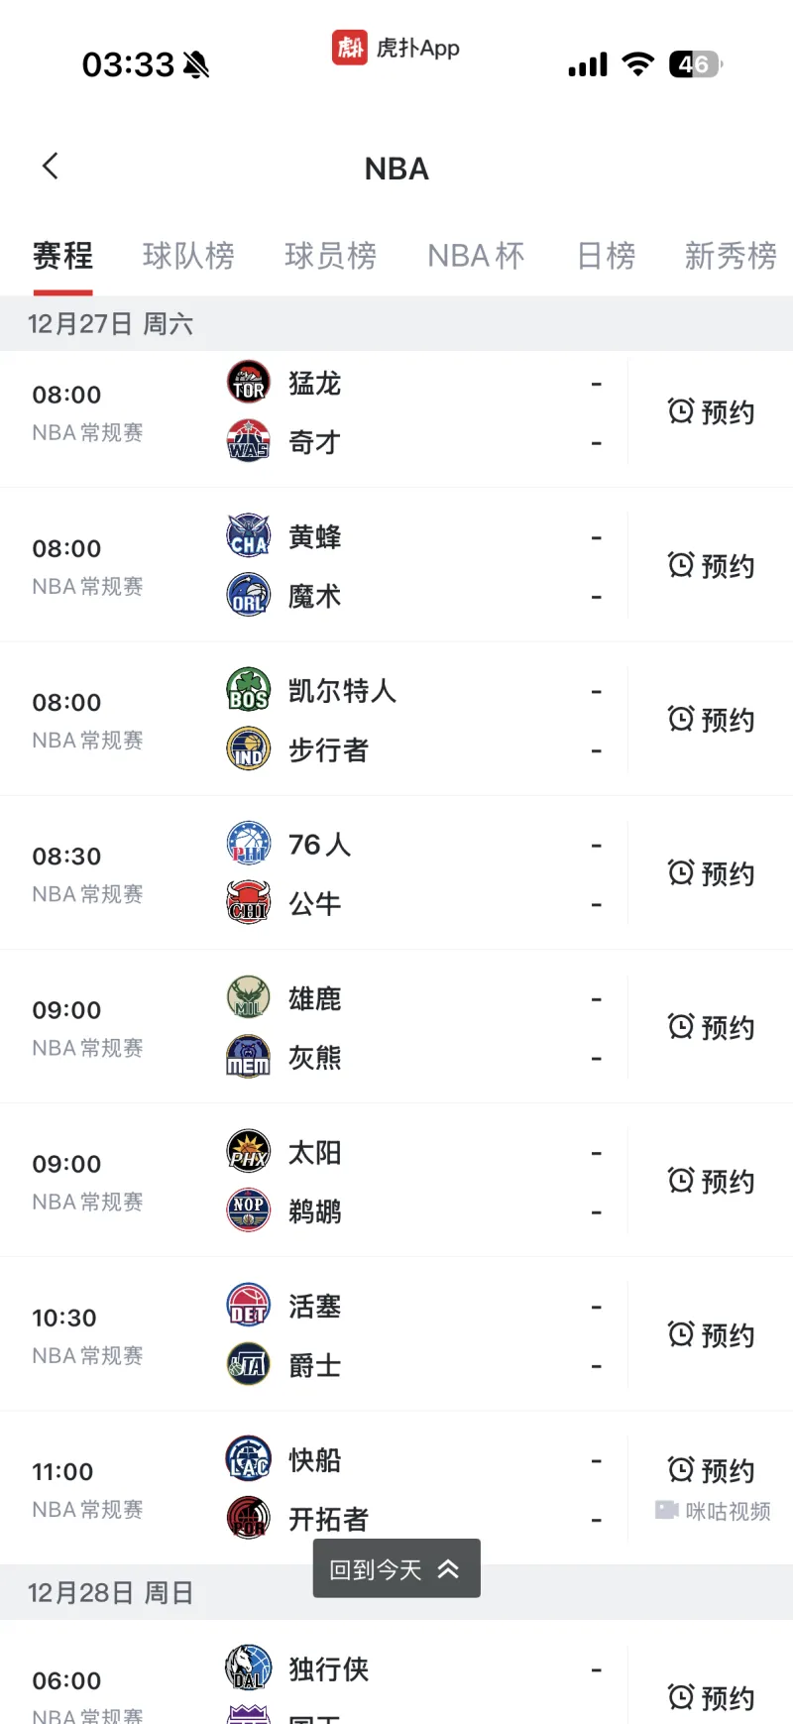The image size is (793, 1724).
Task: Toggle reminder for the 76人 vs 公牛 game
Action: (x=711, y=873)
